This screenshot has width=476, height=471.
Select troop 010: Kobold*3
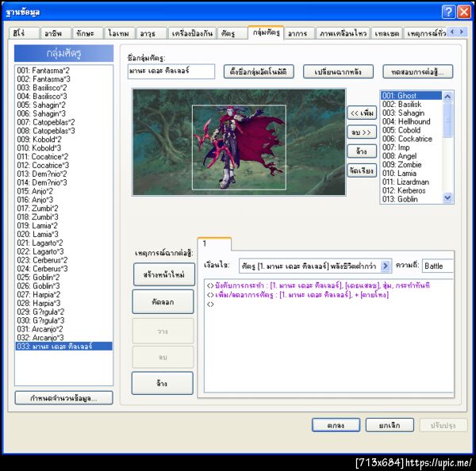point(63,147)
